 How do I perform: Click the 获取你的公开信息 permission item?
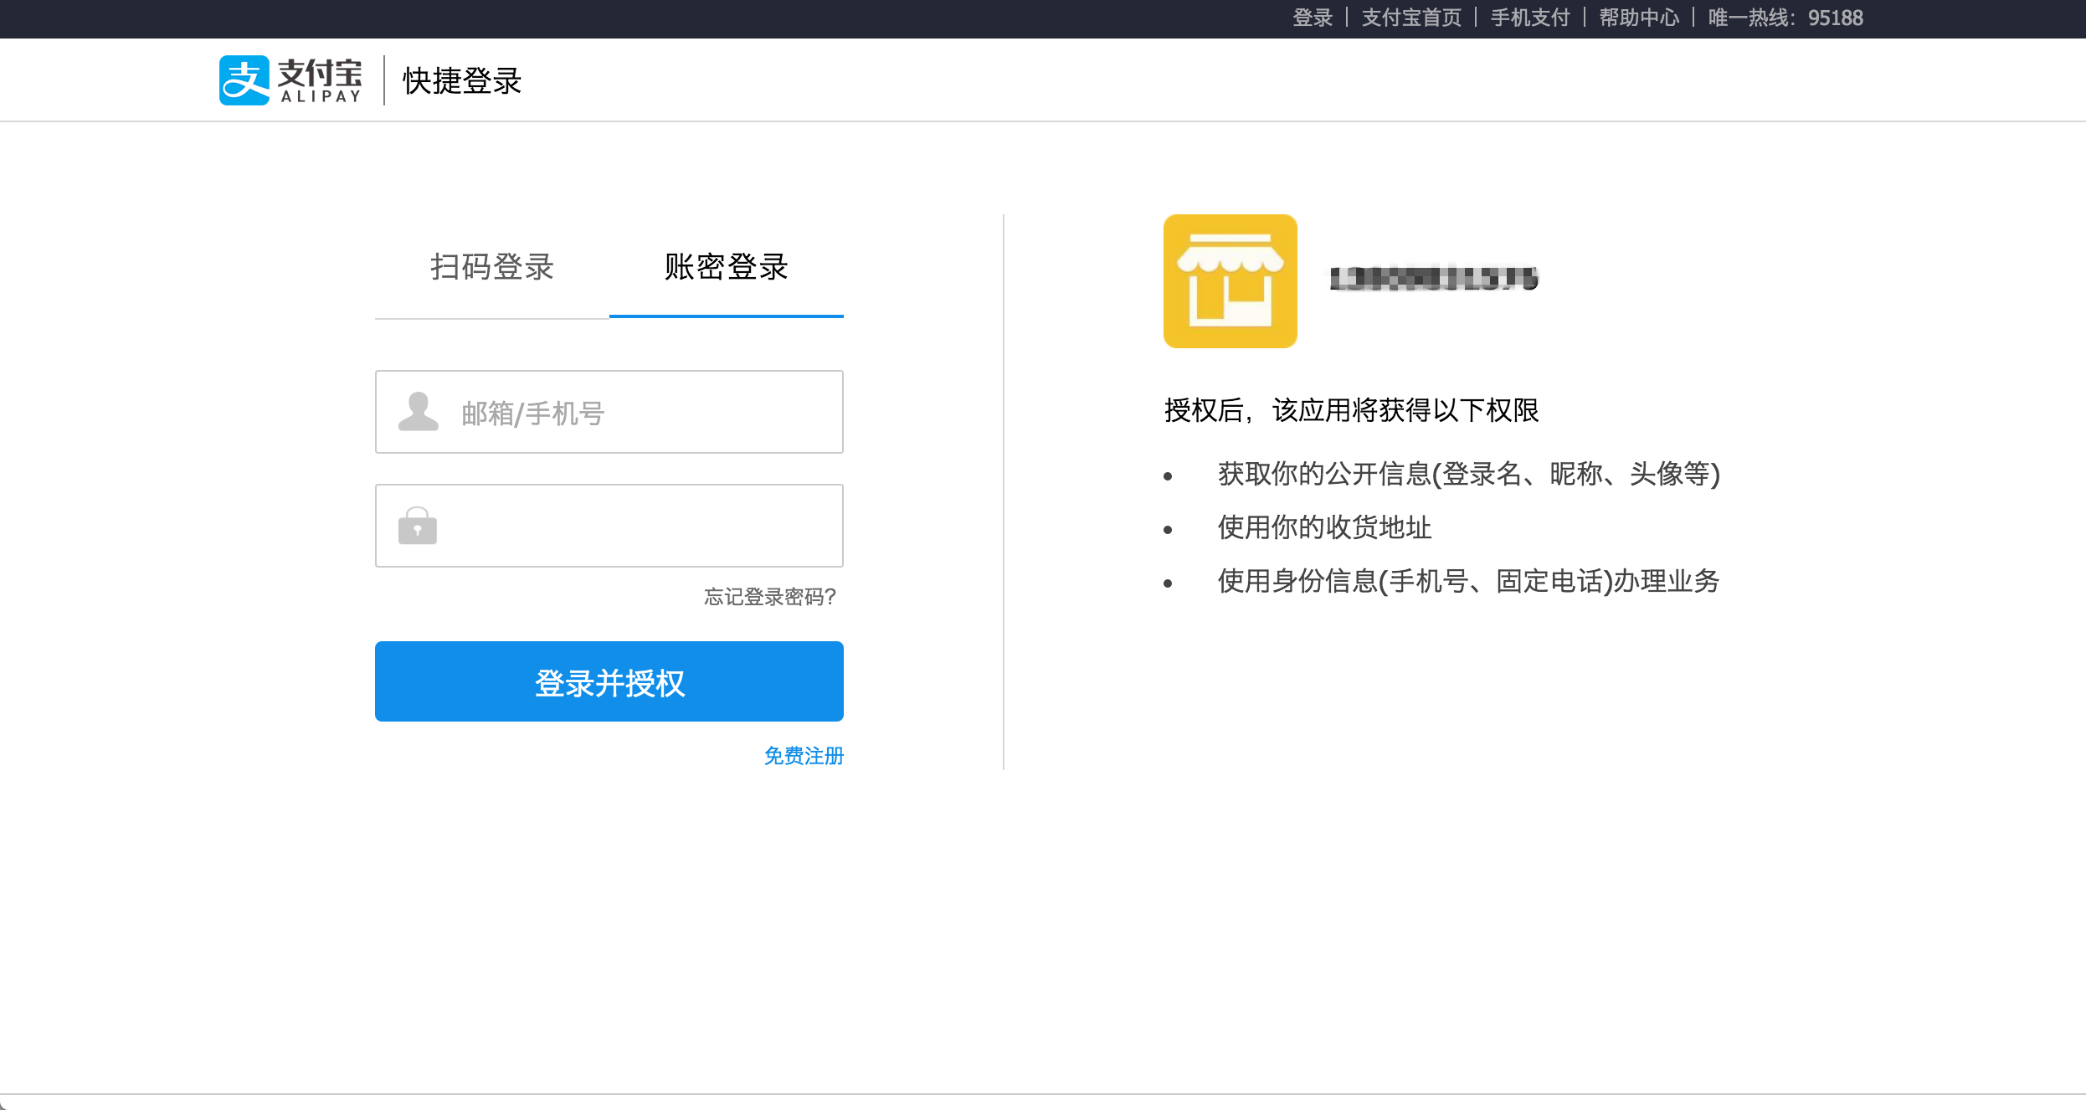[1468, 474]
